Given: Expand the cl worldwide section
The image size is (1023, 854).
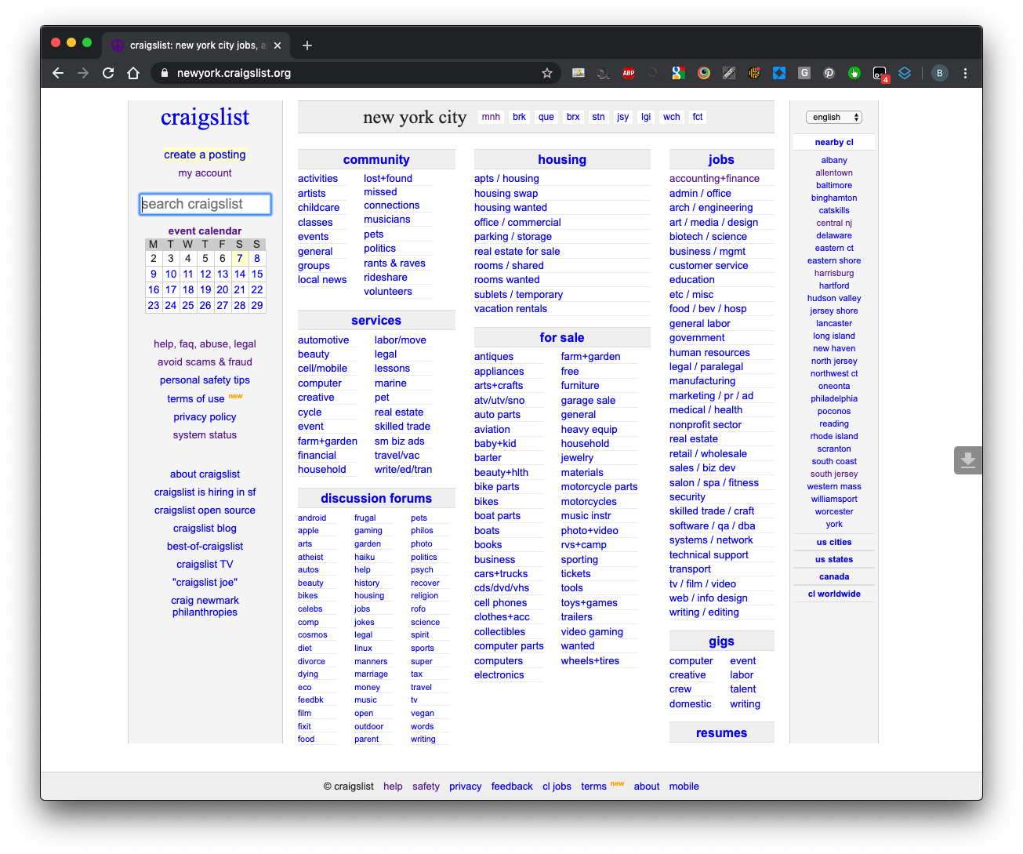Looking at the screenshot, I should (x=834, y=594).
